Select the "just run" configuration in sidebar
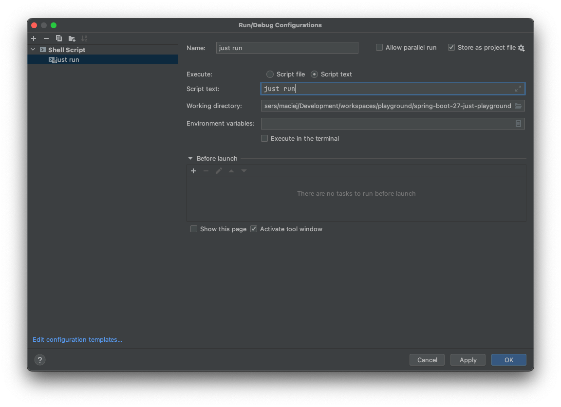Viewport: 561px width, 407px height. coord(68,59)
